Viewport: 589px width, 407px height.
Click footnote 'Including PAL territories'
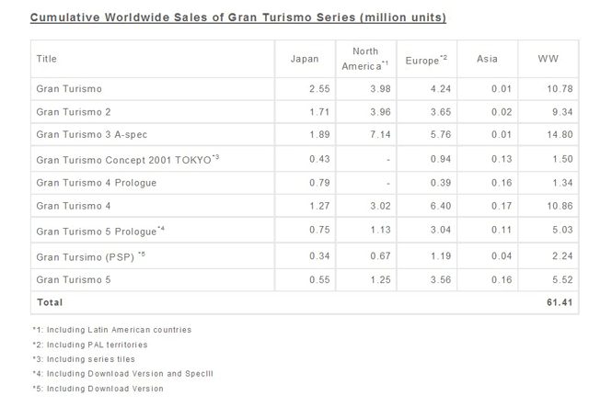tap(98, 345)
